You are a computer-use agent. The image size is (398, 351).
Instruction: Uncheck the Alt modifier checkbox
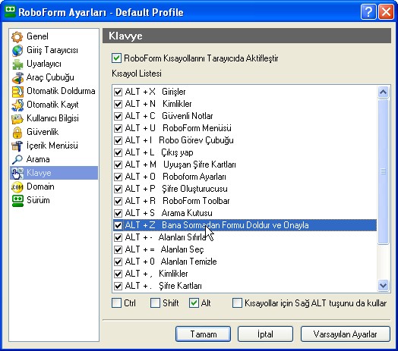point(194,302)
